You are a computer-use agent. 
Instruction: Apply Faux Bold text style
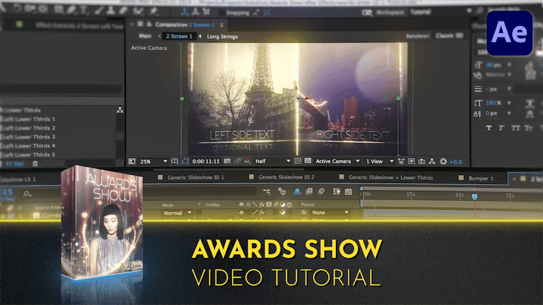[x=489, y=128]
